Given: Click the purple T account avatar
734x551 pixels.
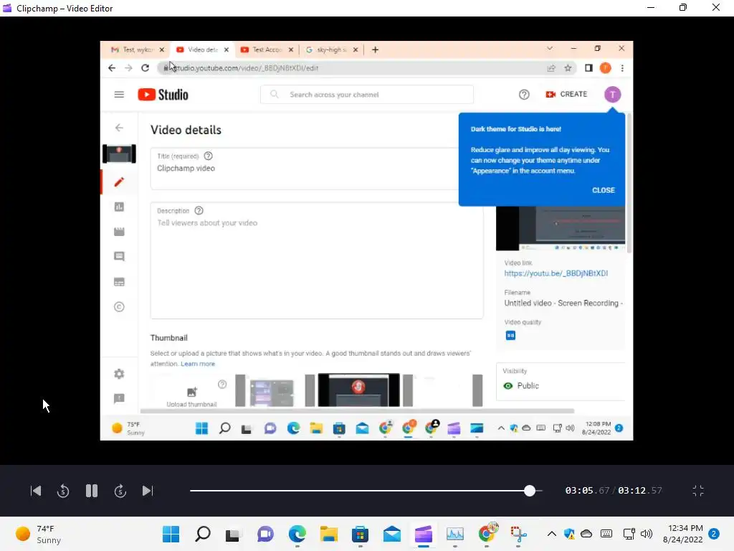Looking at the screenshot, I should (612, 95).
